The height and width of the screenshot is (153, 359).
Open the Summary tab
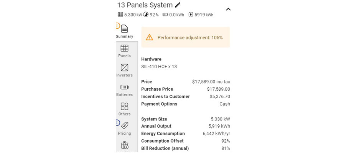click(125, 31)
